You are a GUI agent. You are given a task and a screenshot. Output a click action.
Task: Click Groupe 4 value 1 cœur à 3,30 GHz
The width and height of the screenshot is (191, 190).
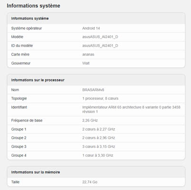[98, 155]
